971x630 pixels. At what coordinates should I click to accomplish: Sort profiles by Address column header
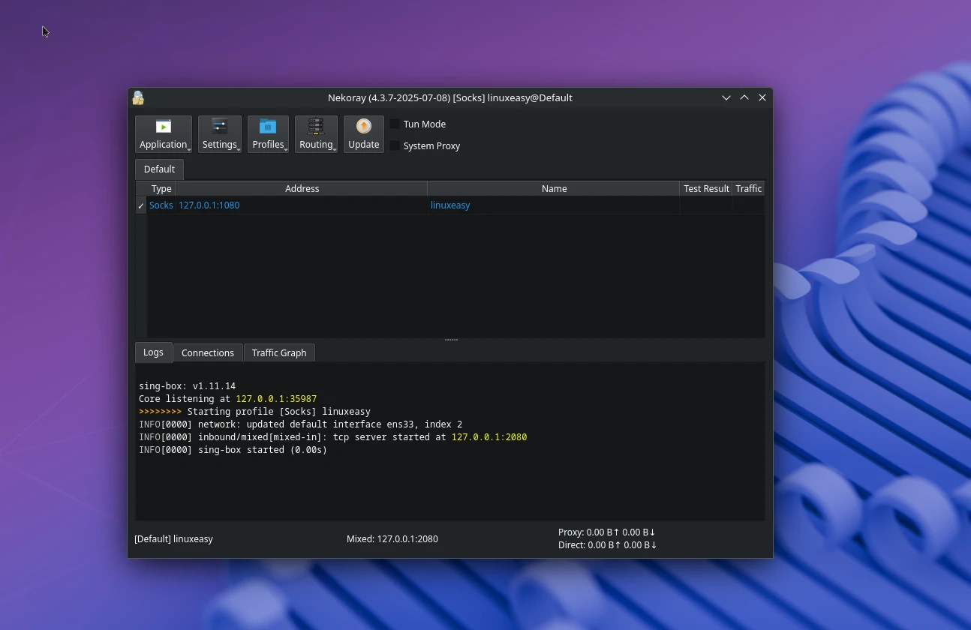tap(302, 188)
